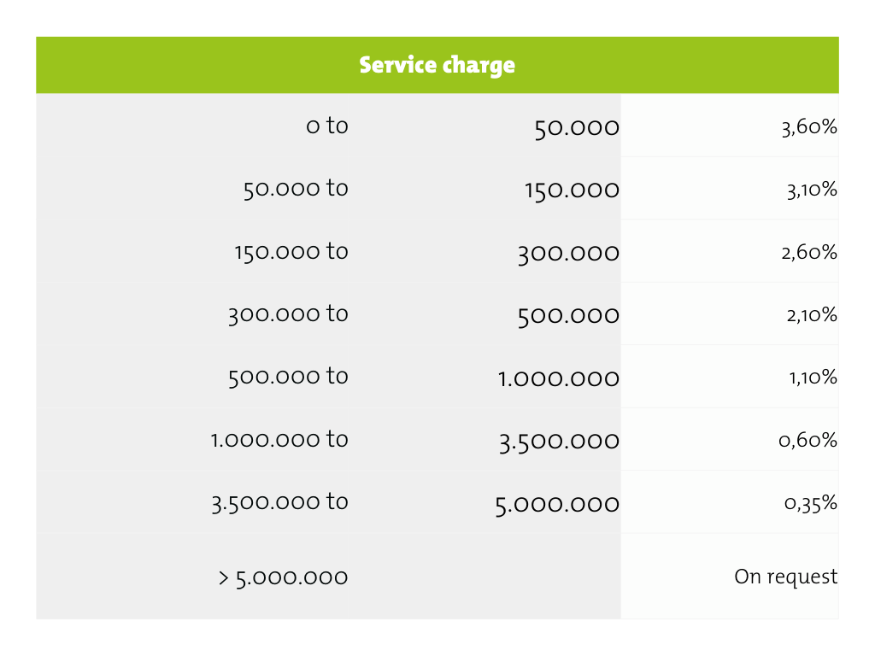Click the 50.000 upper limit cell
The width and height of the screenshot is (875, 656).
(x=576, y=128)
